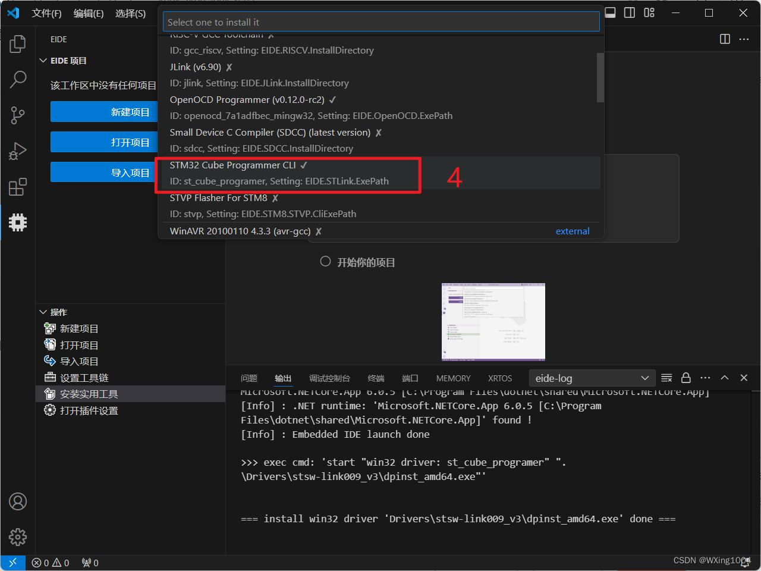
Task: Open the Run and Debug view
Action: tap(18, 151)
